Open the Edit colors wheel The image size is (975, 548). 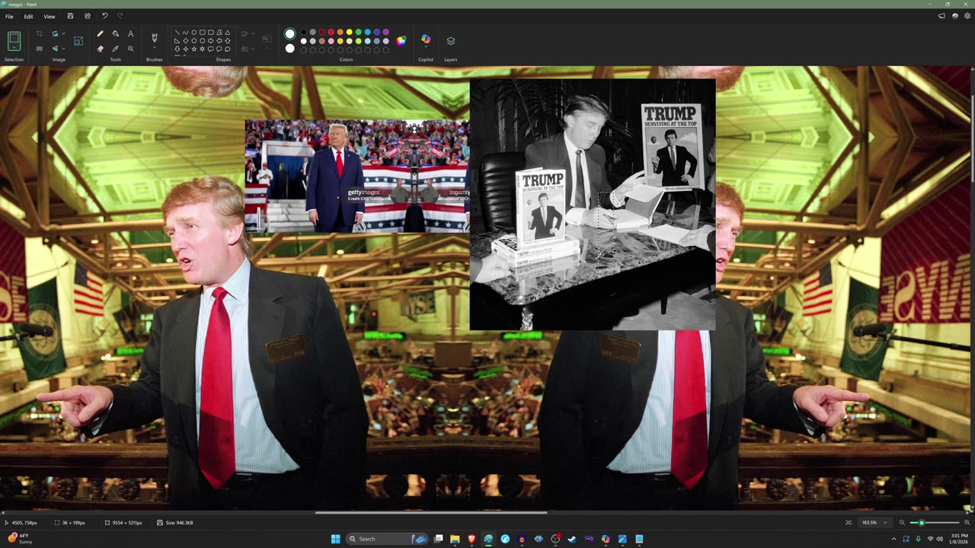click(x=401, y=41)
